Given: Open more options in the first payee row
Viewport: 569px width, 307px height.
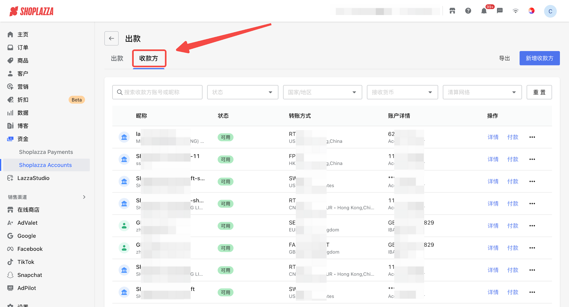Looking at the screenshot, I should 532,137.
